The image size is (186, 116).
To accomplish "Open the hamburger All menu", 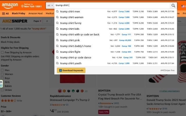I will click(x=5, y=14).
